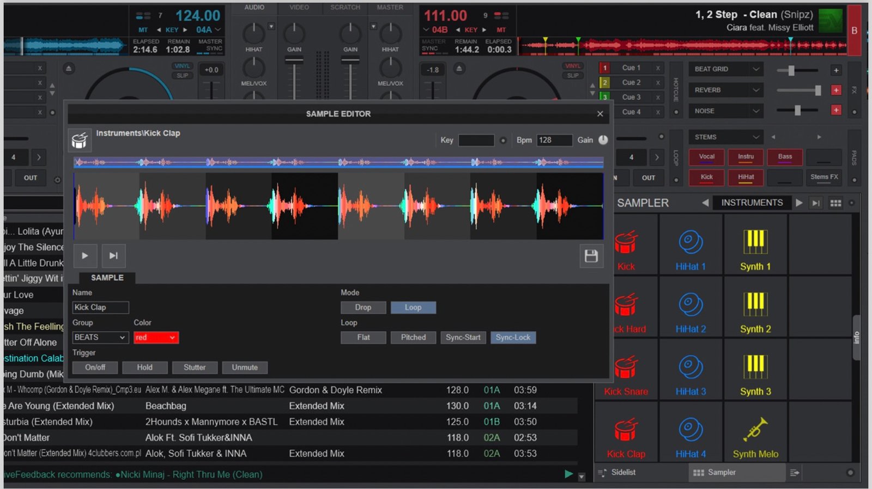Viewport: 872px width, 489px height.
Task: Trigger the Synth 3 sampler pad
Action: tap(755, 370)
